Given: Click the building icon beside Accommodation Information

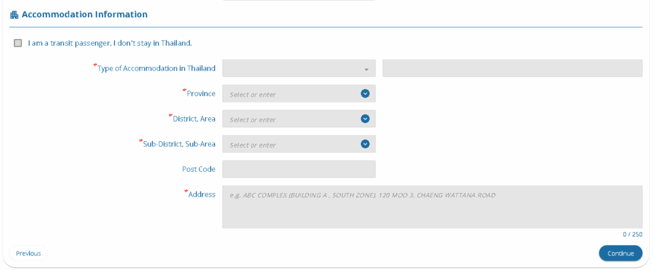Looking at the screenshot, I should (15, 15).
